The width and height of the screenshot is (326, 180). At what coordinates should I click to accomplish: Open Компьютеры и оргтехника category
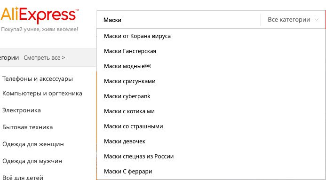click(42, 94)
